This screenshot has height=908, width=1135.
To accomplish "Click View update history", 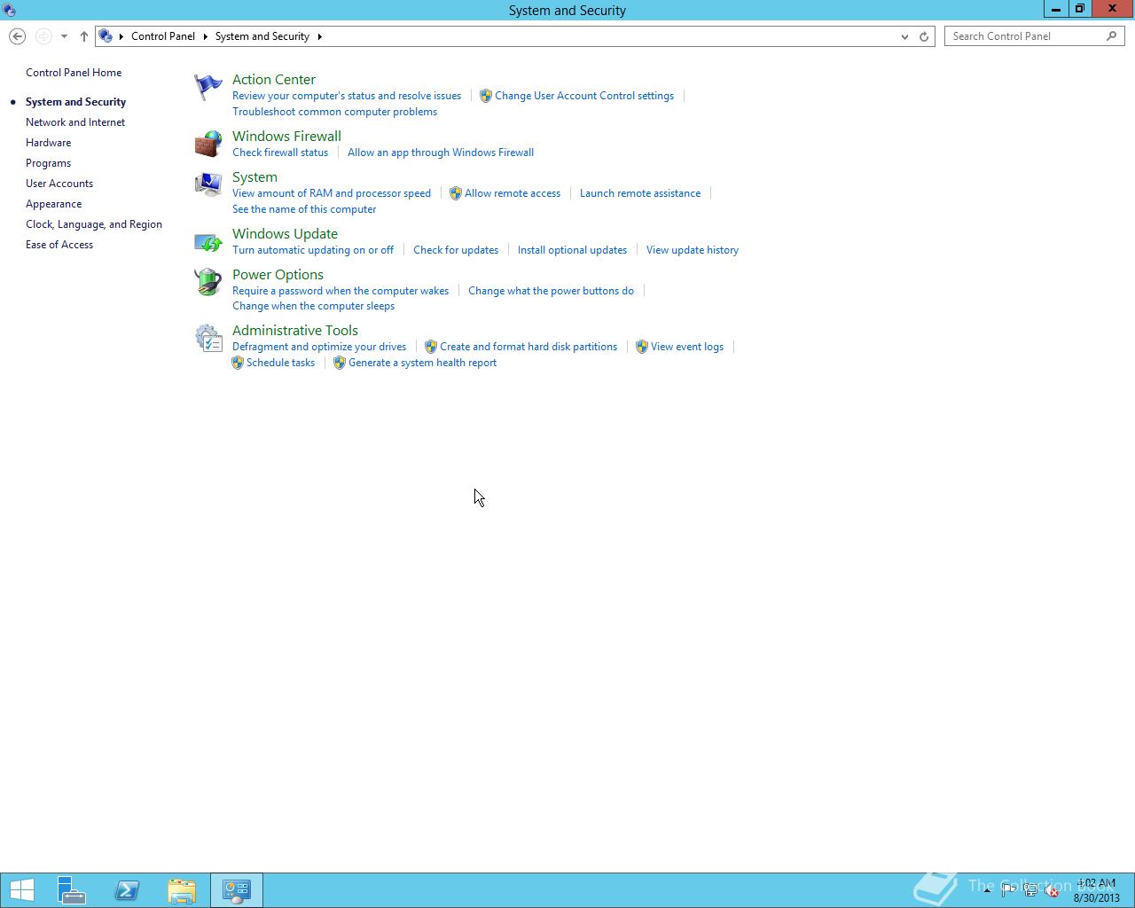I will (x=693, y=250).
